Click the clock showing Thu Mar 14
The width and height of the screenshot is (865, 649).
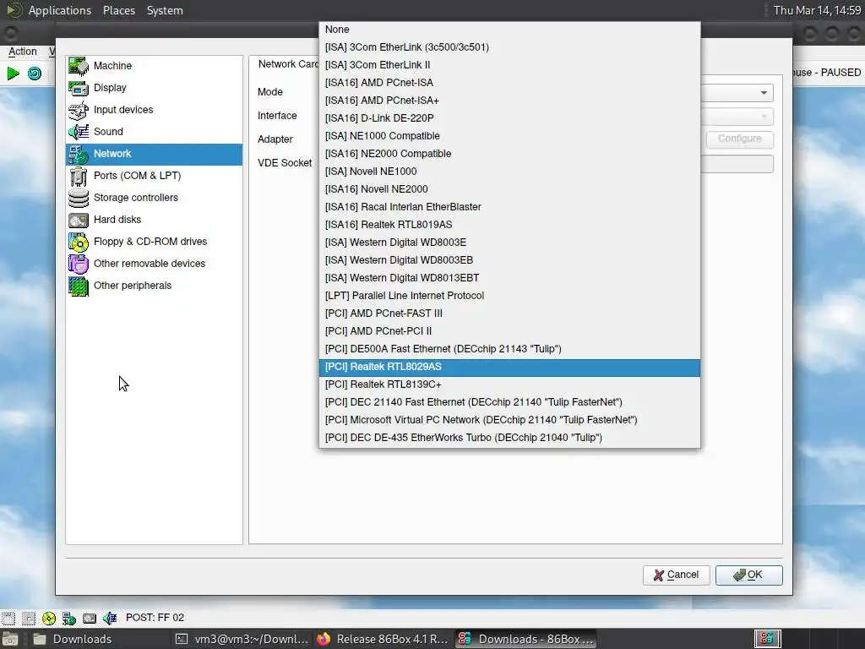point(817,10)
